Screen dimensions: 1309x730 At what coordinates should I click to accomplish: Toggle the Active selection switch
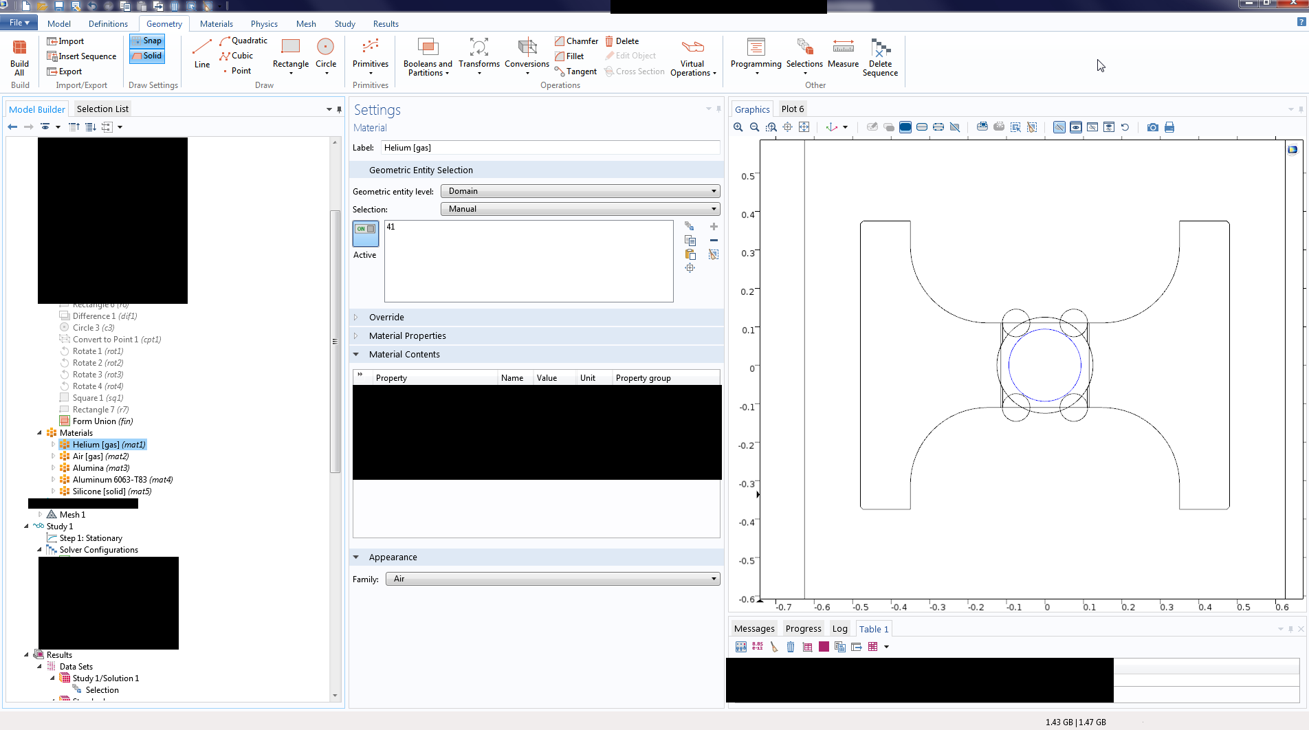pos(365,233)
